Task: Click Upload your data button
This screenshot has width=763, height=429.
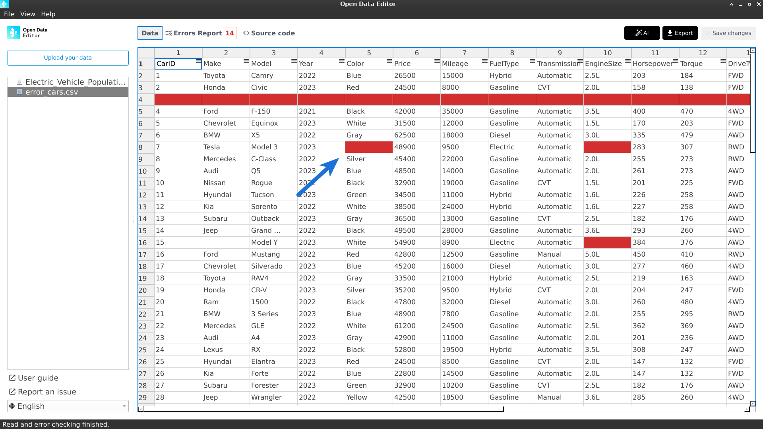Action: tap(68, 58)
